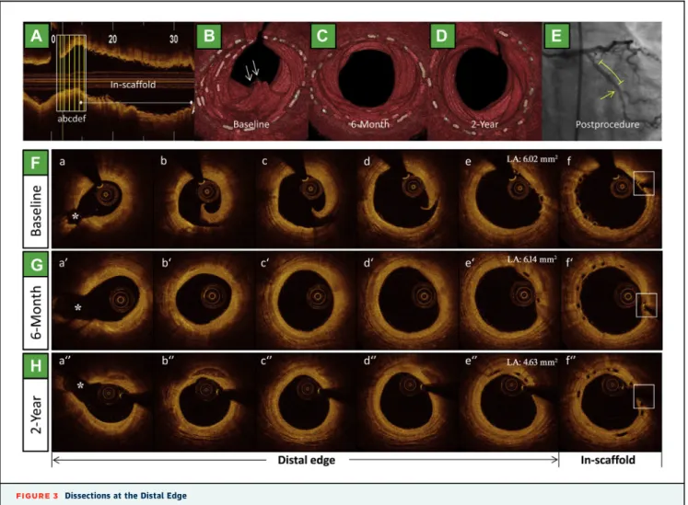Click the green row label F

36,163
